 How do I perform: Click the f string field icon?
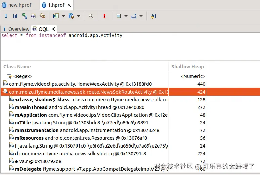pyautogui.click(x=11, y=145)
